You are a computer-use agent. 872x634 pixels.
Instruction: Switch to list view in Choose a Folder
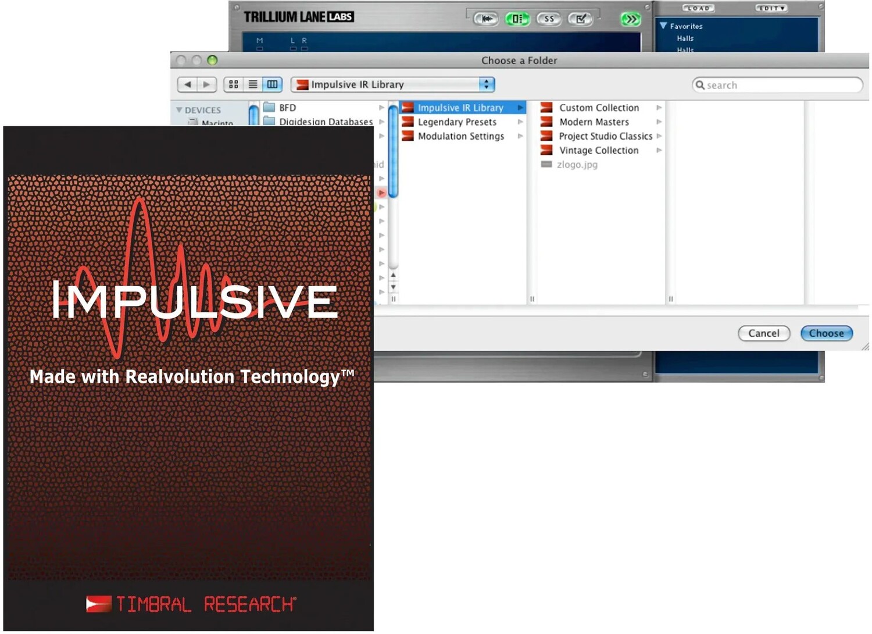253,84
